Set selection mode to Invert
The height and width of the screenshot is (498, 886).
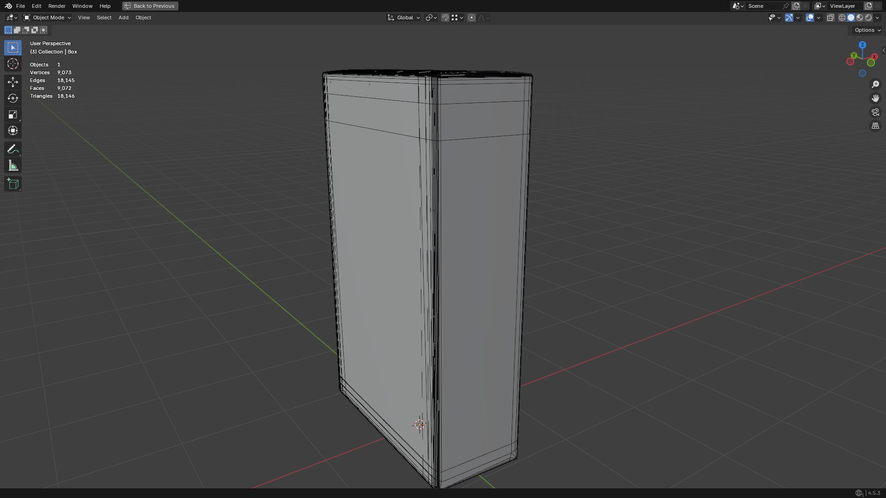(x=35, y=30)
